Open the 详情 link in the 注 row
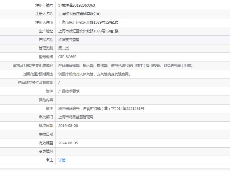The height and width of the screenshot is (171, 230). [x=62, y=160]
